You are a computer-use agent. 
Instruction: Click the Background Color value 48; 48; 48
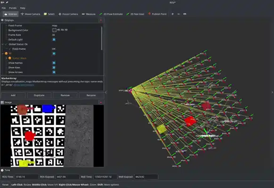coord(62,30)
